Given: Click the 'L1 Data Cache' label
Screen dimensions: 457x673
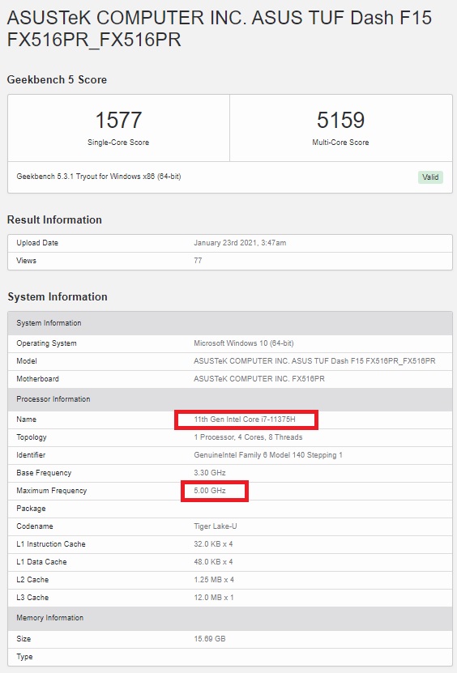Looking at the screenshot, I should click(41, 562).
